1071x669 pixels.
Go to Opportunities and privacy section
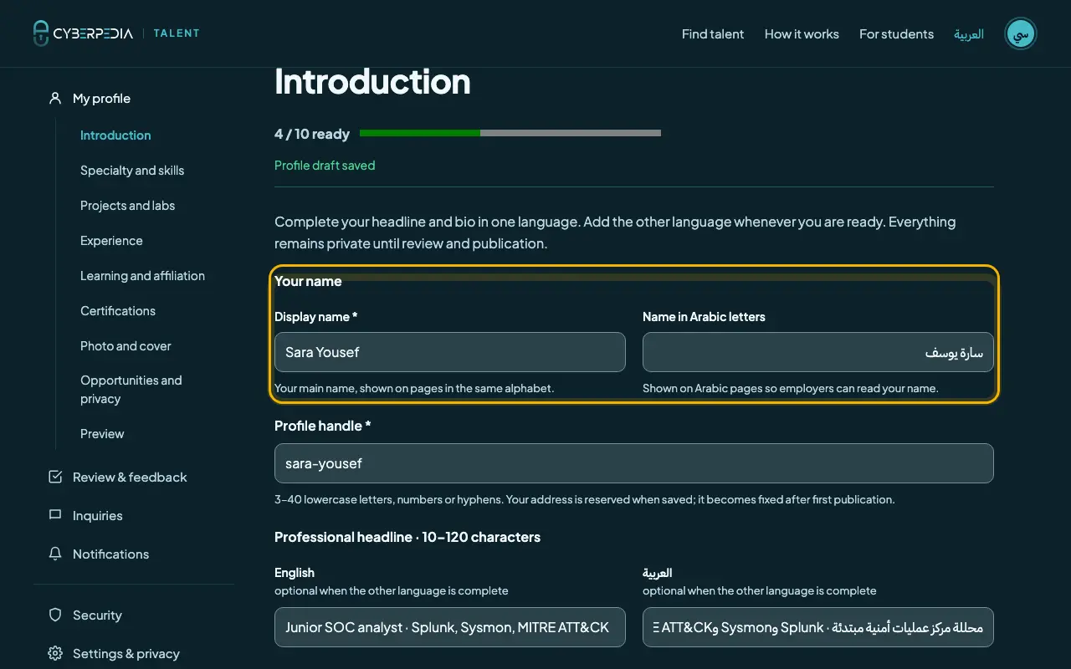pyautogui.click(x=131, y=390)
